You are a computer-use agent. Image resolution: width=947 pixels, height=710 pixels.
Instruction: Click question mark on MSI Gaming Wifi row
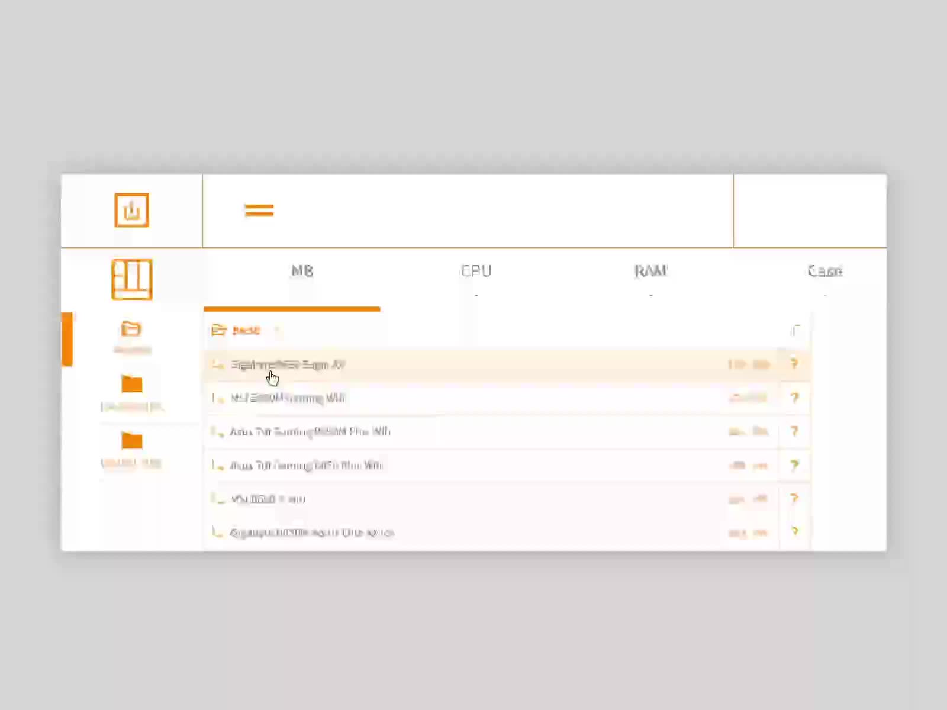point(794,398)
